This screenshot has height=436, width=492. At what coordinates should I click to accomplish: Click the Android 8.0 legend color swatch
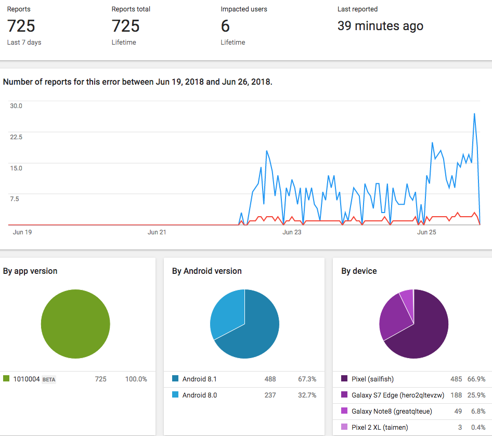tap(175, 394)
